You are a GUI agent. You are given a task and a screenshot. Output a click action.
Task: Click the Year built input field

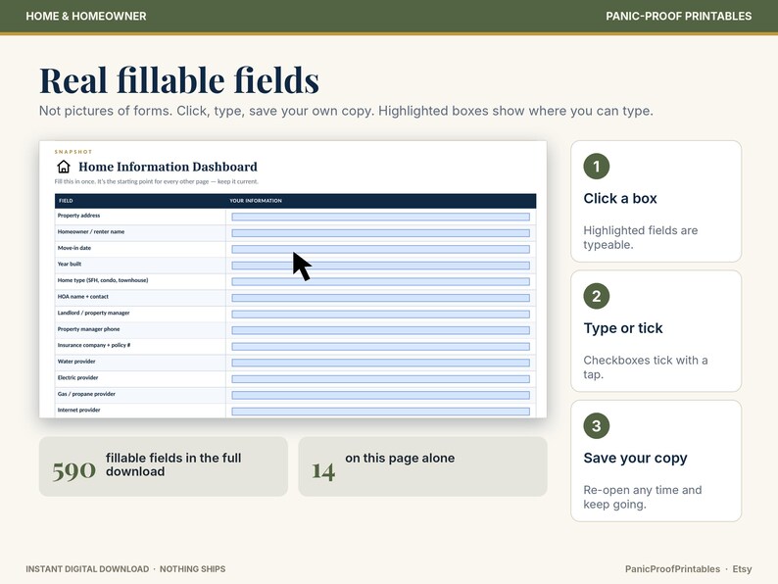pyautogui.click(x=380, y=266)
